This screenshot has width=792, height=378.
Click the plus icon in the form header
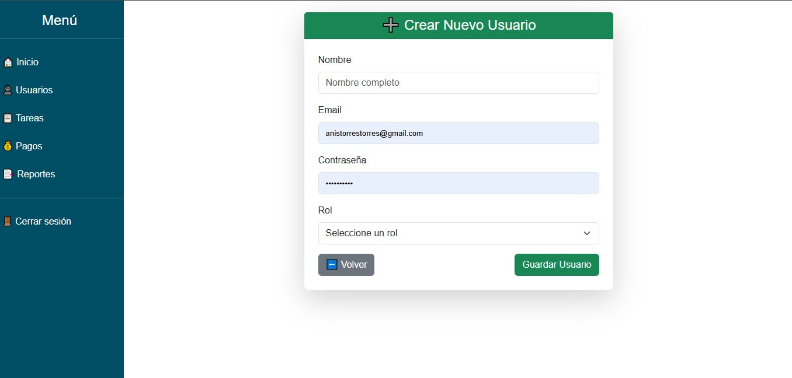coord(390,25)
